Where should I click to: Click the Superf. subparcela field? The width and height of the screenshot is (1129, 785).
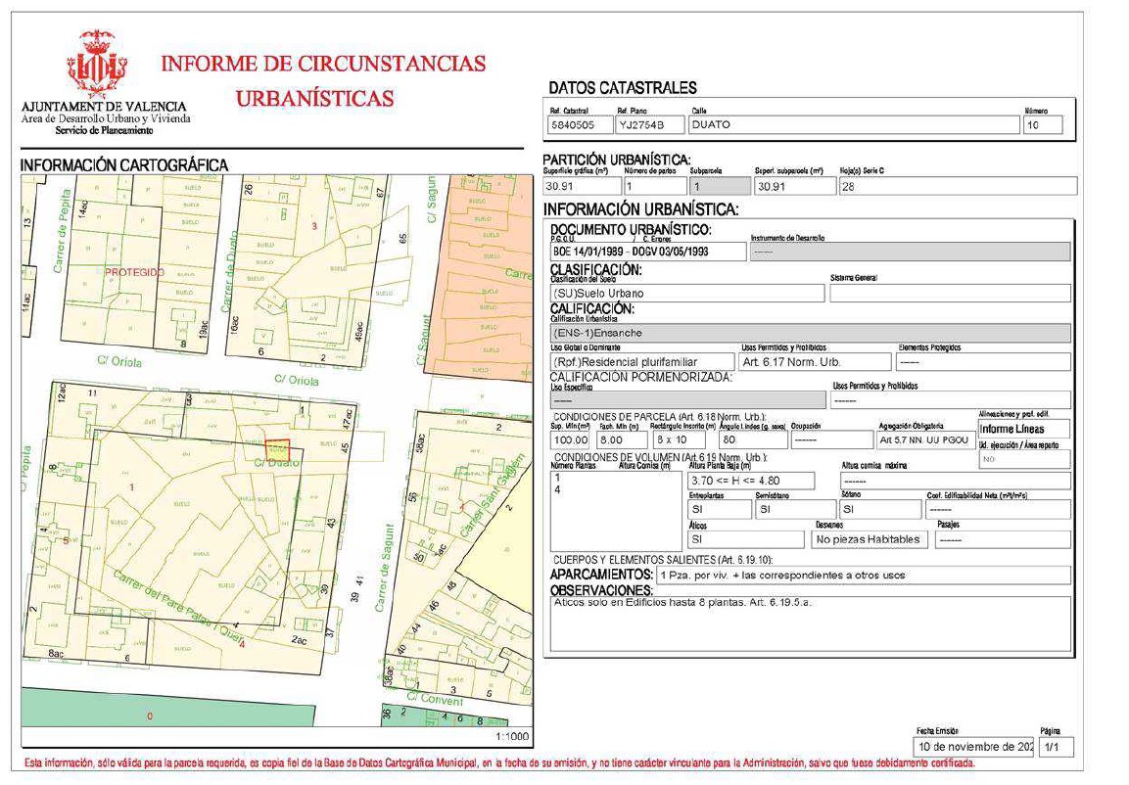point(795,186)
